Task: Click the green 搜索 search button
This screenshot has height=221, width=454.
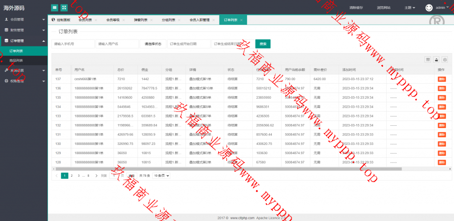Action: (263, 44)
